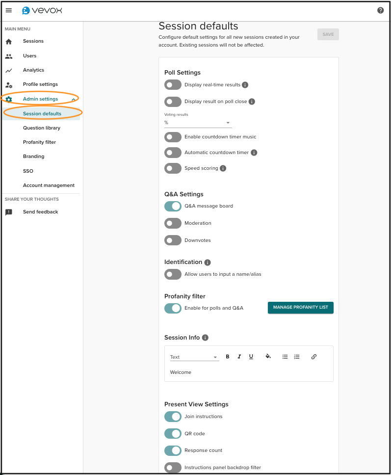The image size is (391, 475).
Task: Click the Admin settings gear icon
Action: coord(9,99)
